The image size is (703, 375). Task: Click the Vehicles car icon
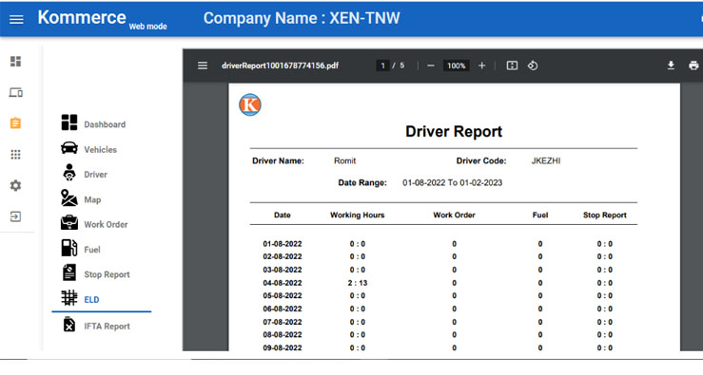pyautogui.click(x=69, y=148)
